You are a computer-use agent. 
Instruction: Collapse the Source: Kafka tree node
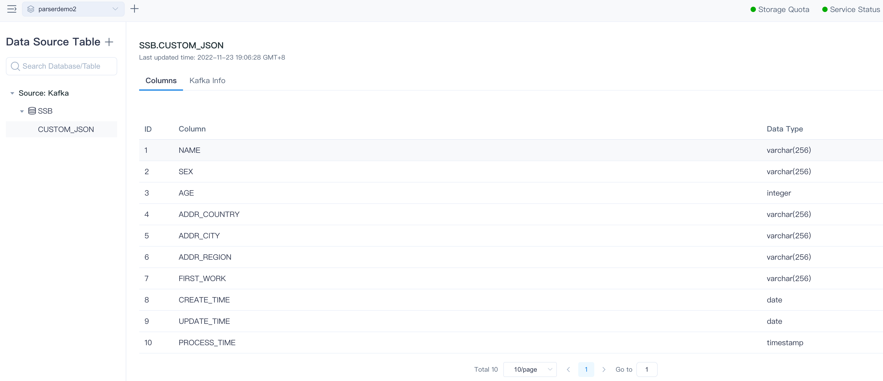click(x=12, y=93)
